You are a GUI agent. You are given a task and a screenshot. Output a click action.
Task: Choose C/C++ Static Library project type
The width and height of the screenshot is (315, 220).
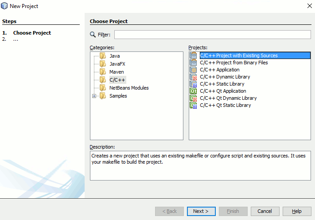click(222, 84)
